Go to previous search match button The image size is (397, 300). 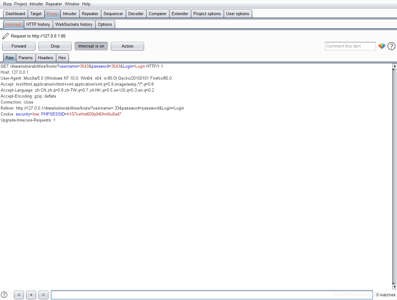click(x=19, y=295)
